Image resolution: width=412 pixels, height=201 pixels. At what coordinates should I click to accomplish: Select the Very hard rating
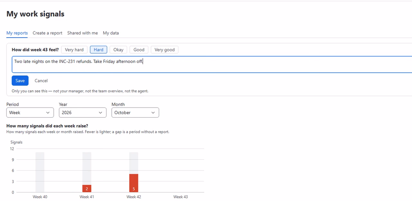click(74, 50)
